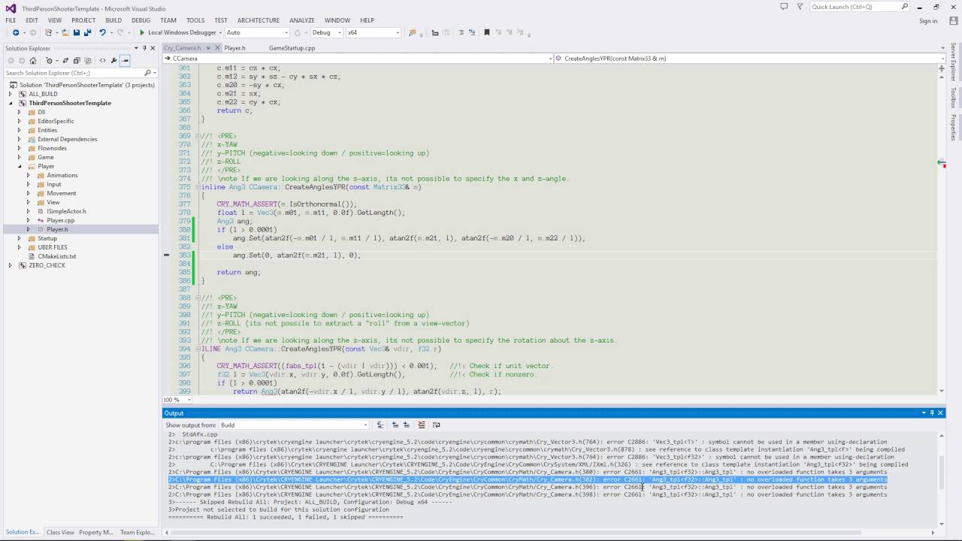Go to previous message in Output panel
The width and height of the screenshot is (962, 541).
click(395, 425)
